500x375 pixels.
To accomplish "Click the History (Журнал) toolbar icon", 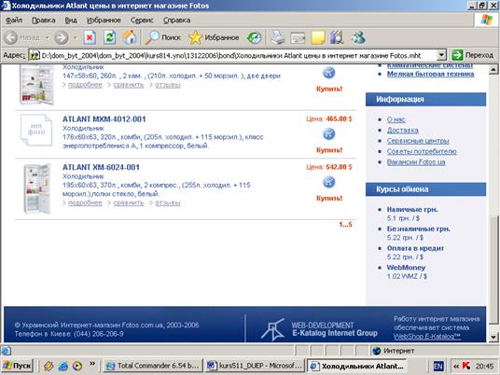I will [x=254, y=37].
